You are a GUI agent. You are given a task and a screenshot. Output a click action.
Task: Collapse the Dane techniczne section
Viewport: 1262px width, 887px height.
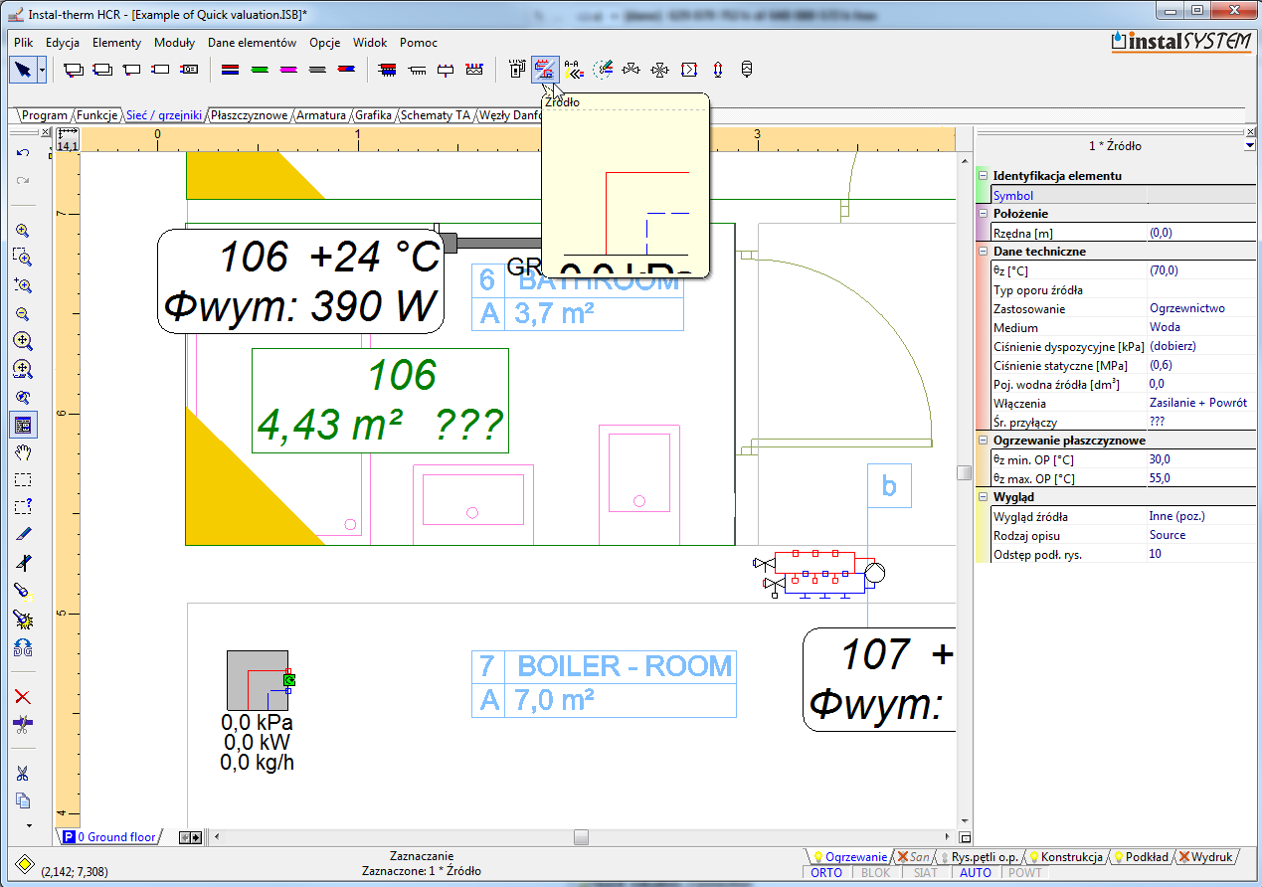point(983,252)
